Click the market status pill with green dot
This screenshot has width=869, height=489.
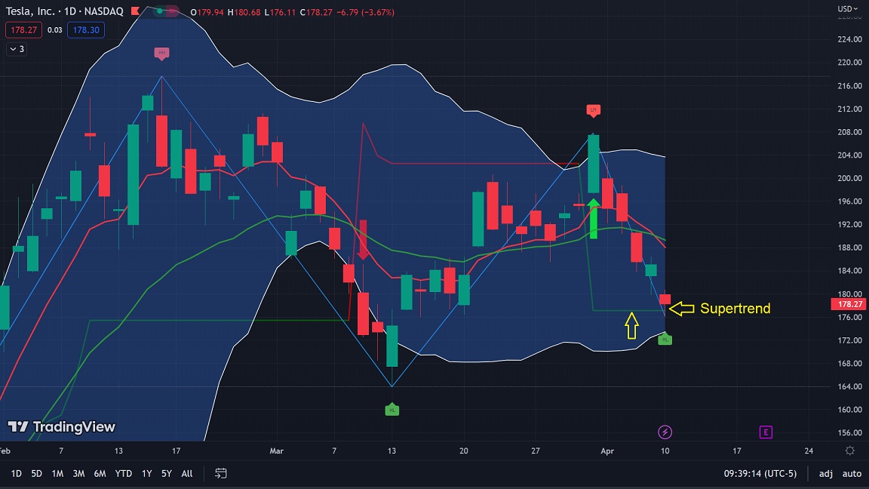[165, 11]
